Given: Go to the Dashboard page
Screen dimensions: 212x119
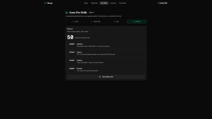Looking at the screenshot, I should pos(94,3).
